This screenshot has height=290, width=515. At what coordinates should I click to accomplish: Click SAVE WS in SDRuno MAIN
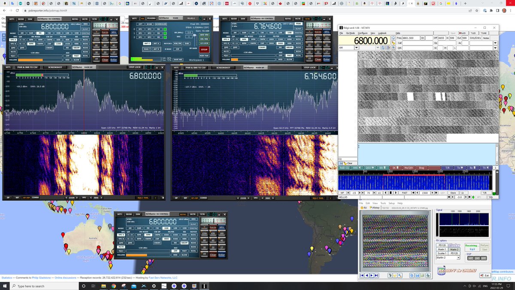[x=178, y=60]
